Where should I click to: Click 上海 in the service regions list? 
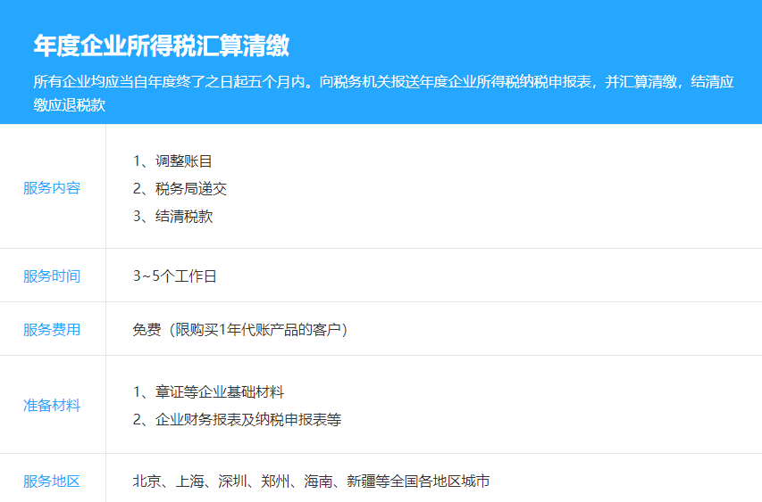(189, 481)
